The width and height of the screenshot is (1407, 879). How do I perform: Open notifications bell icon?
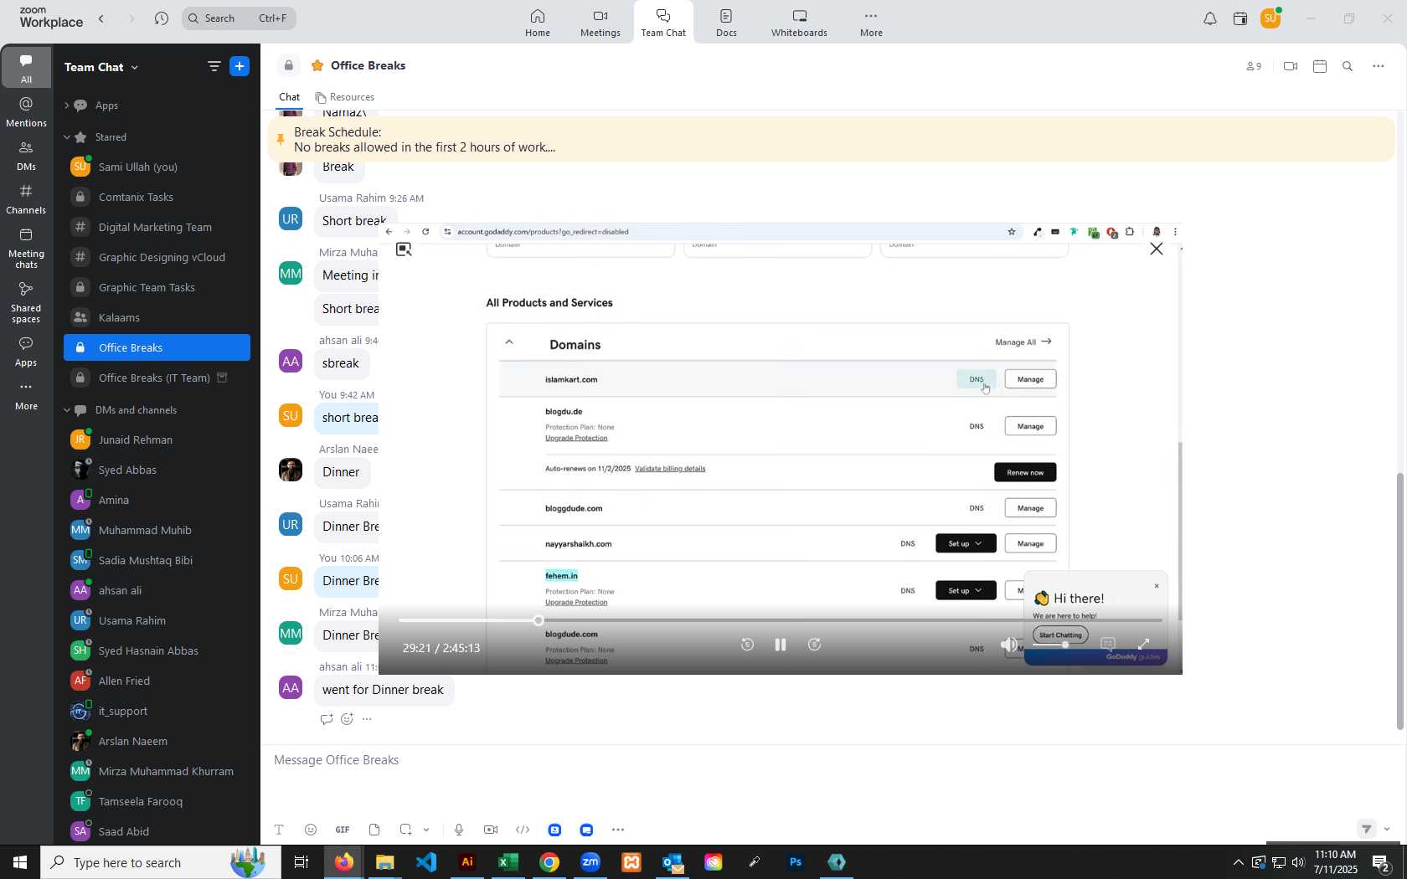[x=1210, y=18]
